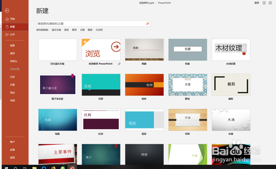Send a smile feedback face icon
This screenshot has height=169, width=276.
click(264, 3)
